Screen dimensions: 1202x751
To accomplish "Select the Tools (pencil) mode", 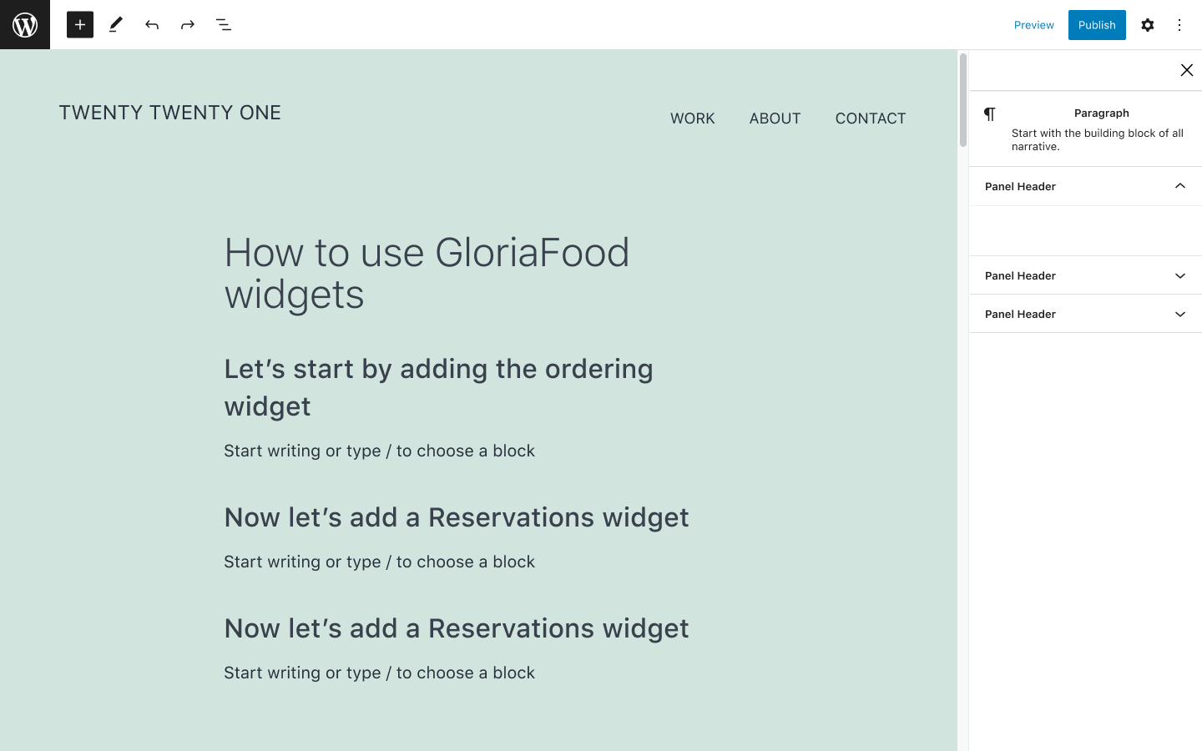I will [x=115, y=24].
